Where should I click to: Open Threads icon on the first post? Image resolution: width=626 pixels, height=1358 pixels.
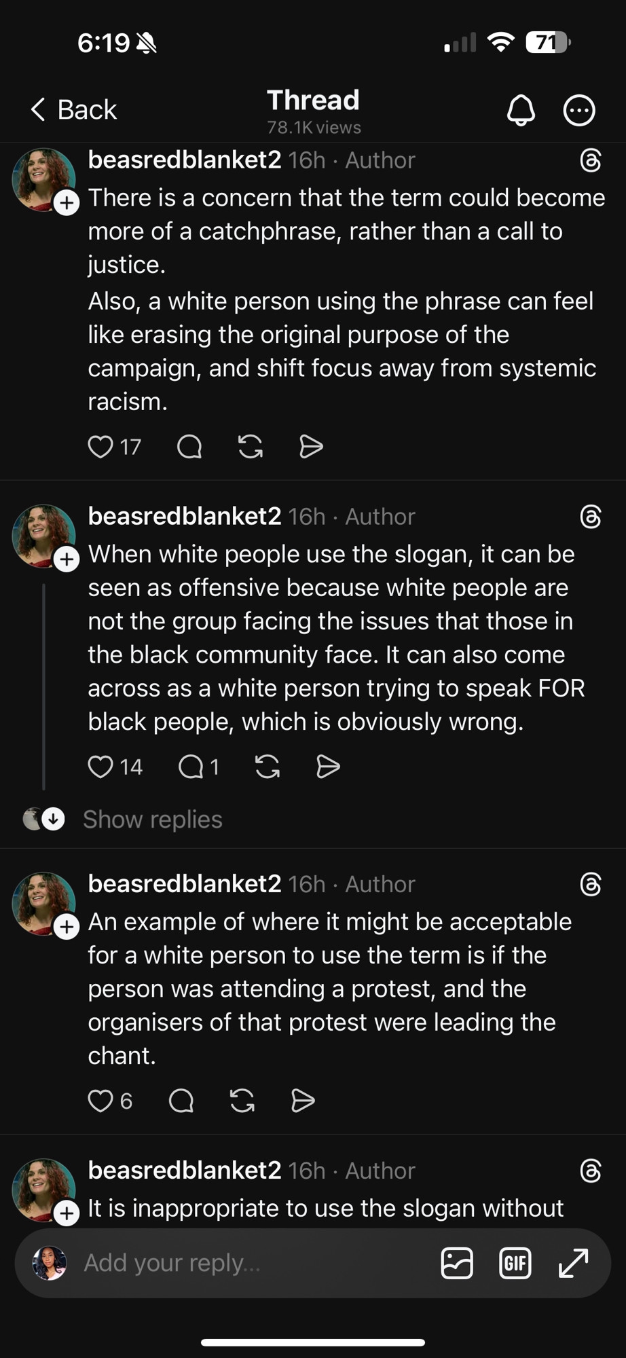point(591,161)
